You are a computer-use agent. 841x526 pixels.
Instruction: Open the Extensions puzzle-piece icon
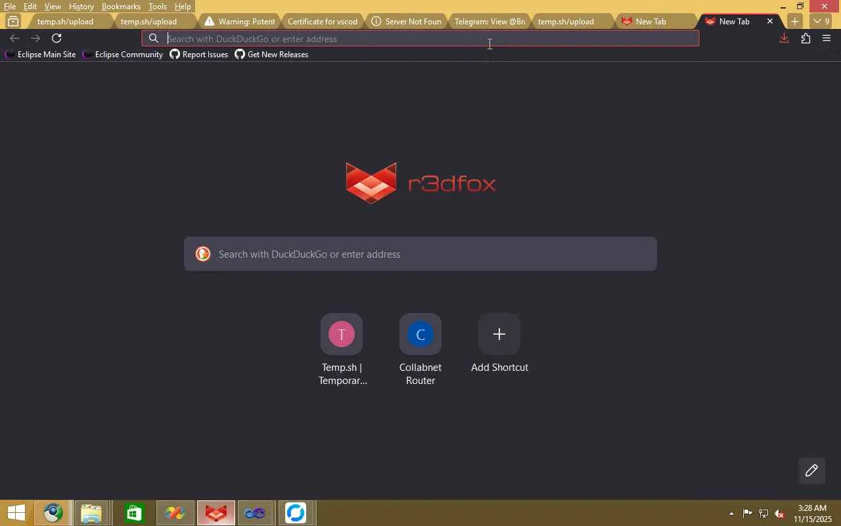(806, 38)
